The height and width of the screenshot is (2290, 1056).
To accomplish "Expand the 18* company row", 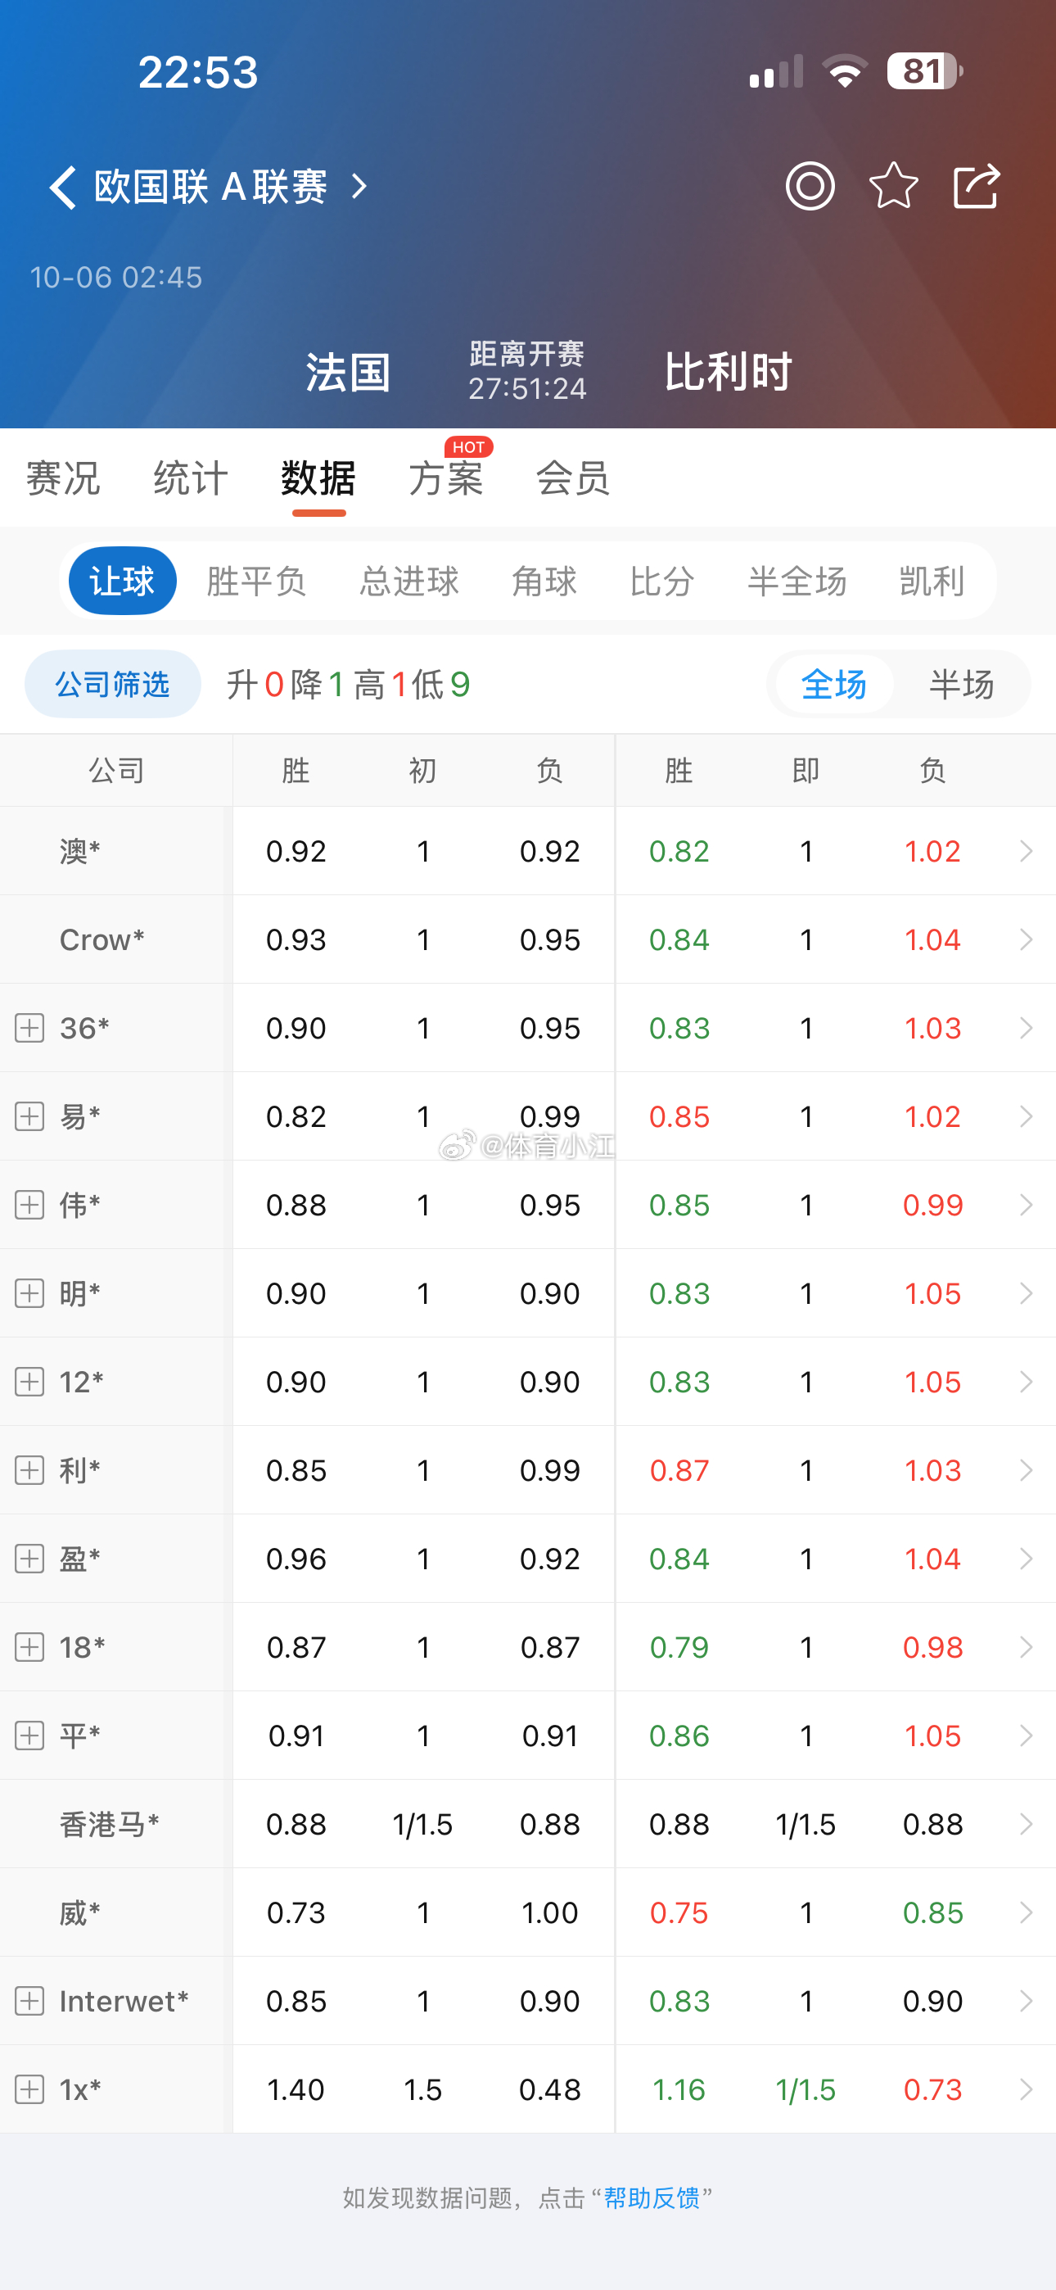I will (29, 1647).
